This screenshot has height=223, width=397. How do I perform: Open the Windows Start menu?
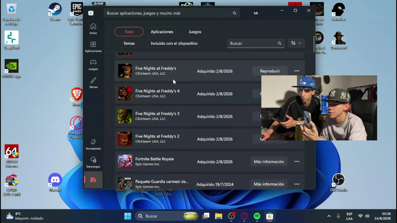(x=127, y=216)
